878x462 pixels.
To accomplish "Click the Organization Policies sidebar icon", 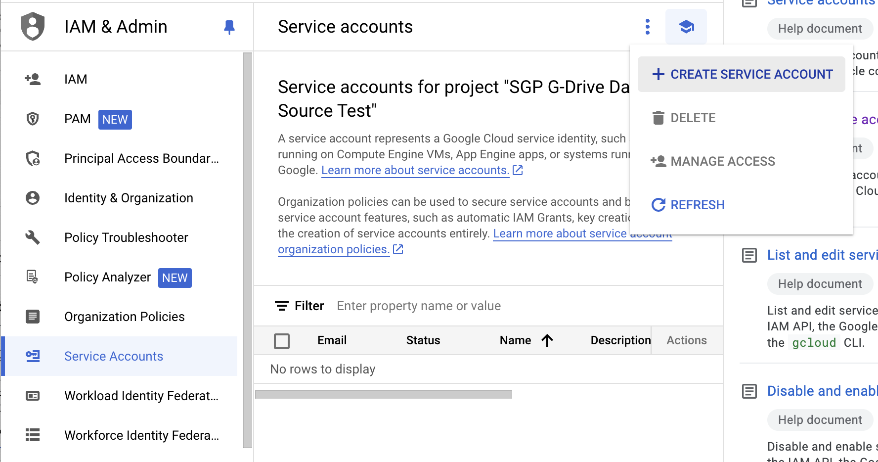I will (x=33, y=317).
